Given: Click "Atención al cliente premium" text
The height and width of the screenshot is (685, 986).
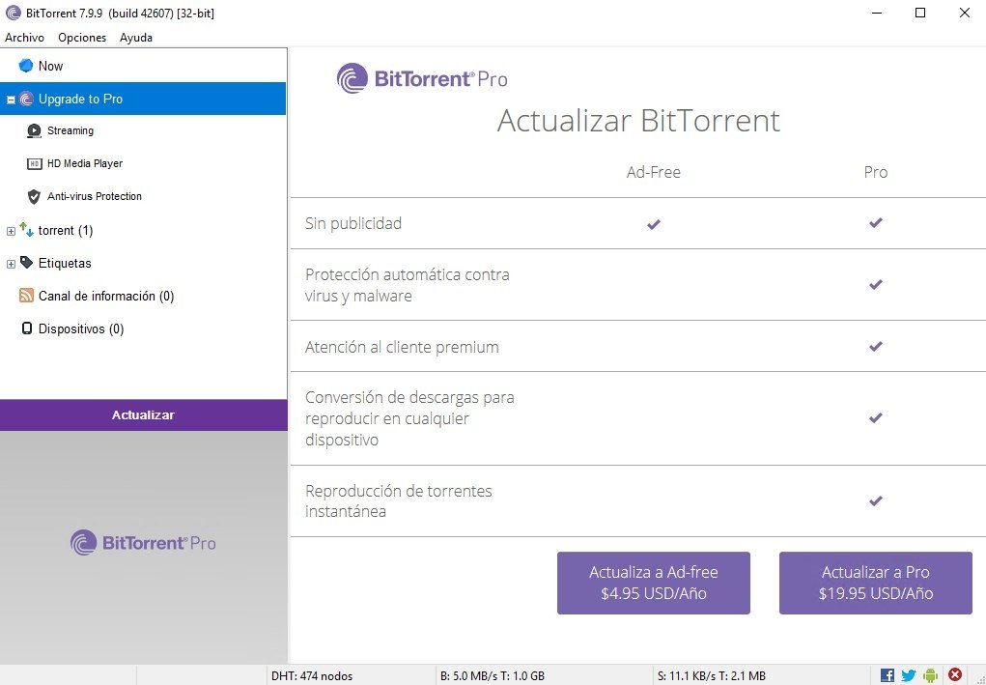Looking at the screenshot, I should coord(402,347).
